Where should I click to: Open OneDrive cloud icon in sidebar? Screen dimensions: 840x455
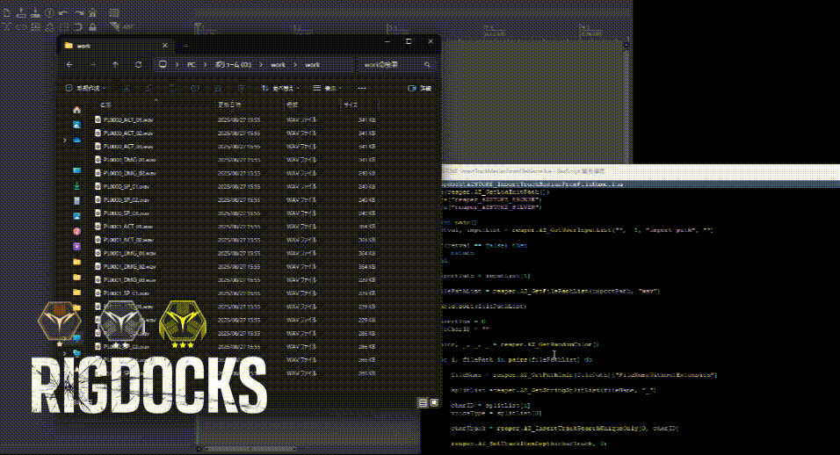[x=76, y=140]
